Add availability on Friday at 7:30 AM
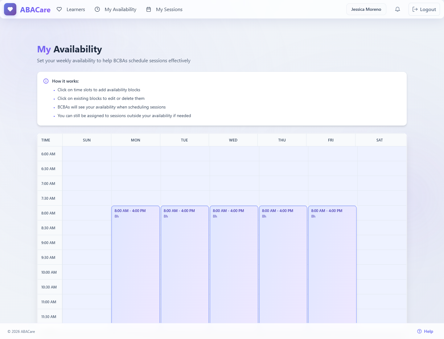The height and width of the screenshot is (339, 444). [333, 198]
